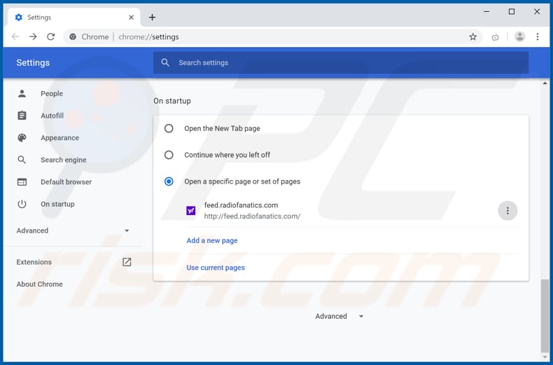
Task: Click Extensions link in sidebar
Action: coord(34,262)
